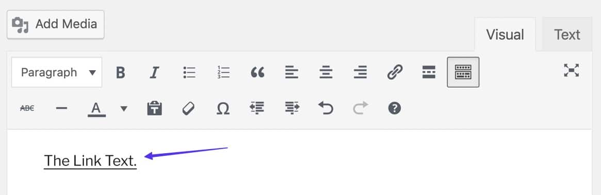Enable distraction-free fullscreen mode
601x195 pixels.
(x=571, y=71)
